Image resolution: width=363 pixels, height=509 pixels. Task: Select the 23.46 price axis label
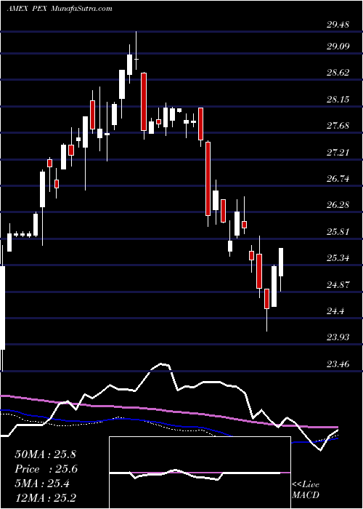point(338,364)
